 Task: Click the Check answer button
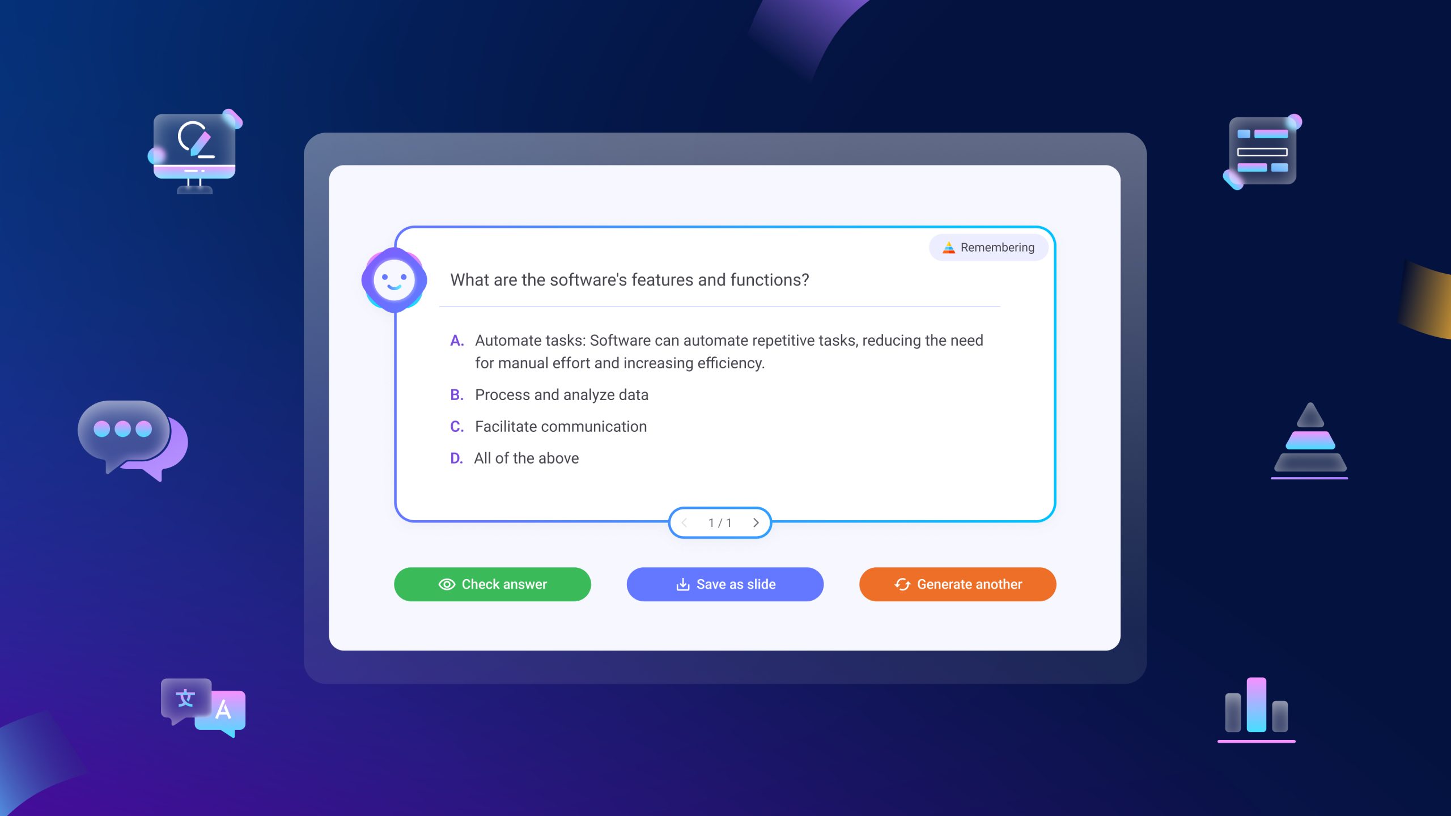(493, 583)
